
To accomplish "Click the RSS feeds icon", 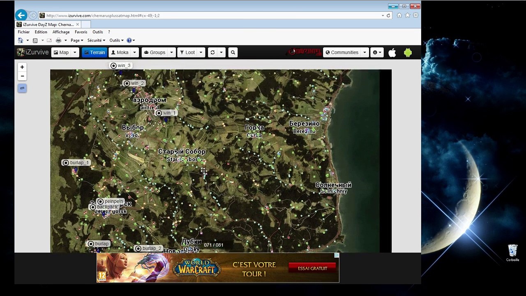I will click(35, 40).
